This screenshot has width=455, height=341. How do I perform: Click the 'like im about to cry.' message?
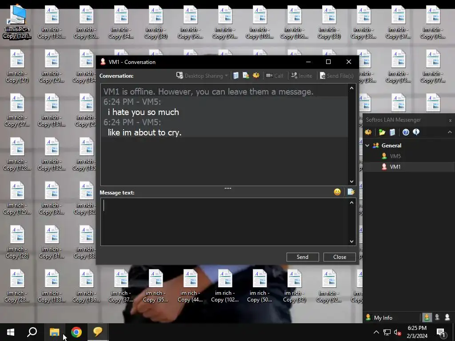pyautogui.click(x=144, y=132)
